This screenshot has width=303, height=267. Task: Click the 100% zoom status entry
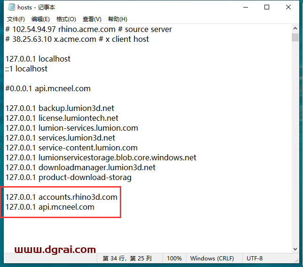174,258
